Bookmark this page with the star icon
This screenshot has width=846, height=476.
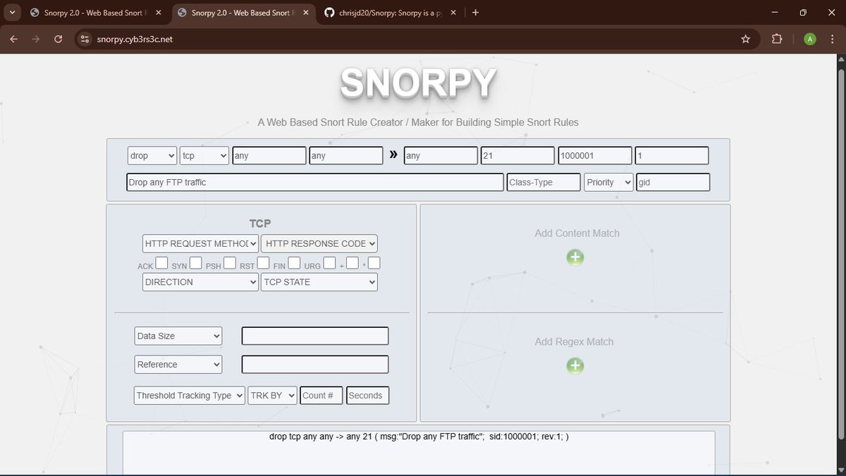coord(745,39)
